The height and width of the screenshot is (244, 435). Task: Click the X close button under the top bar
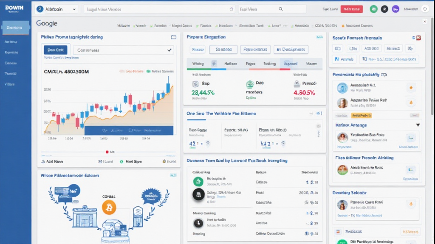coord(425,21)
